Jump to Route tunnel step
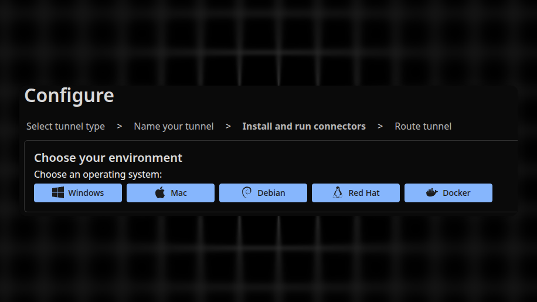 (423, 126)
